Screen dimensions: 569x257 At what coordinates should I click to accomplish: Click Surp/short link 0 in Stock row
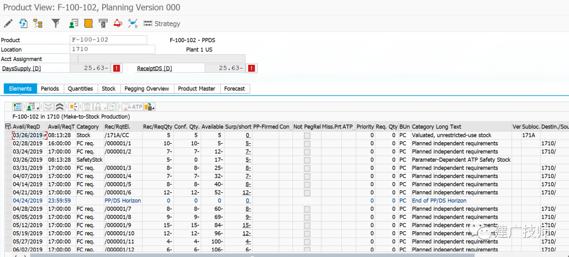point(248,135)
